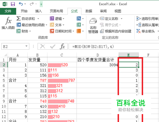The height and width of the screenshot is (122, 159).
Task: Switch to the 开始 ribbon tab
Action: [x=24, y=11]
